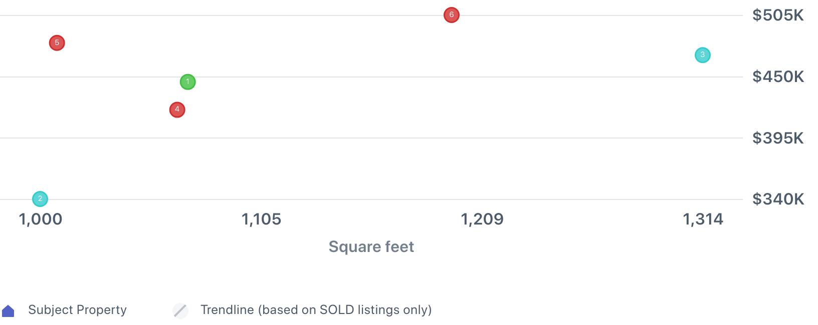The height and width of the screenshot is (325, 818).
Task: Toggle Trendline (based on SOLD listings only) label
Action: point(316,310)
